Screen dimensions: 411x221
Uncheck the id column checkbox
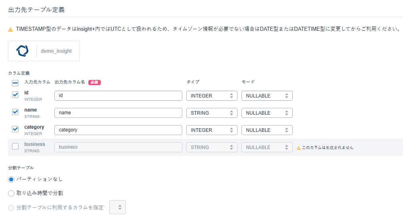15,95
